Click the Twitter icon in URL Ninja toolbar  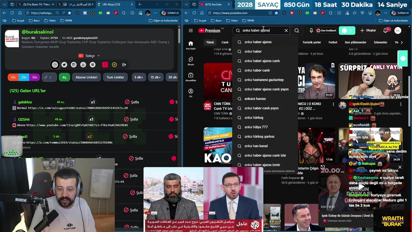tap(64, 65)
